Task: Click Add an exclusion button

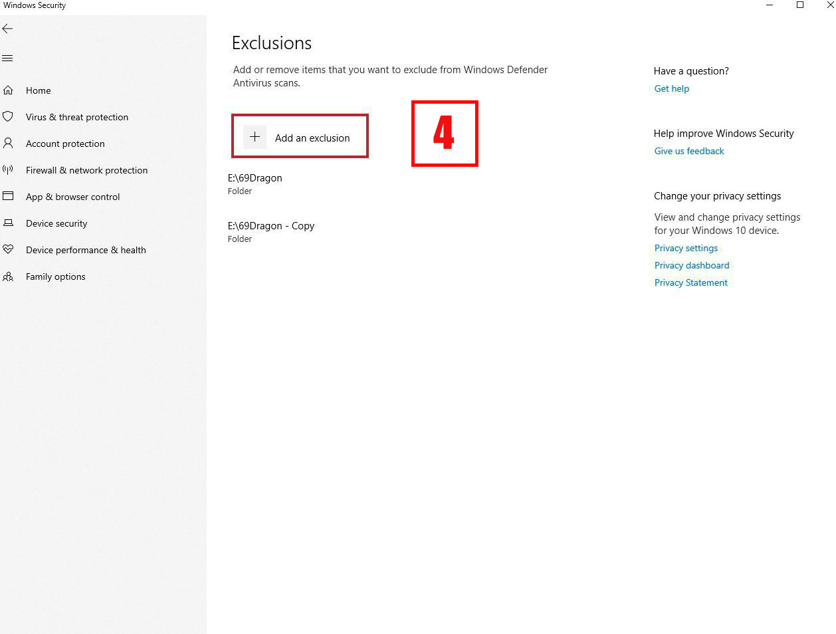Action: click(300, 136)
